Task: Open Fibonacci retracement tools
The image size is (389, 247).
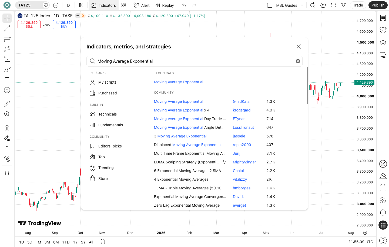Action: 7,39
